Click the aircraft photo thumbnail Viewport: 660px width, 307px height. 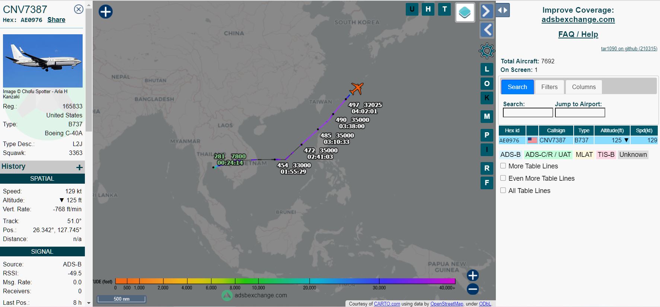(x=43, y=61)
